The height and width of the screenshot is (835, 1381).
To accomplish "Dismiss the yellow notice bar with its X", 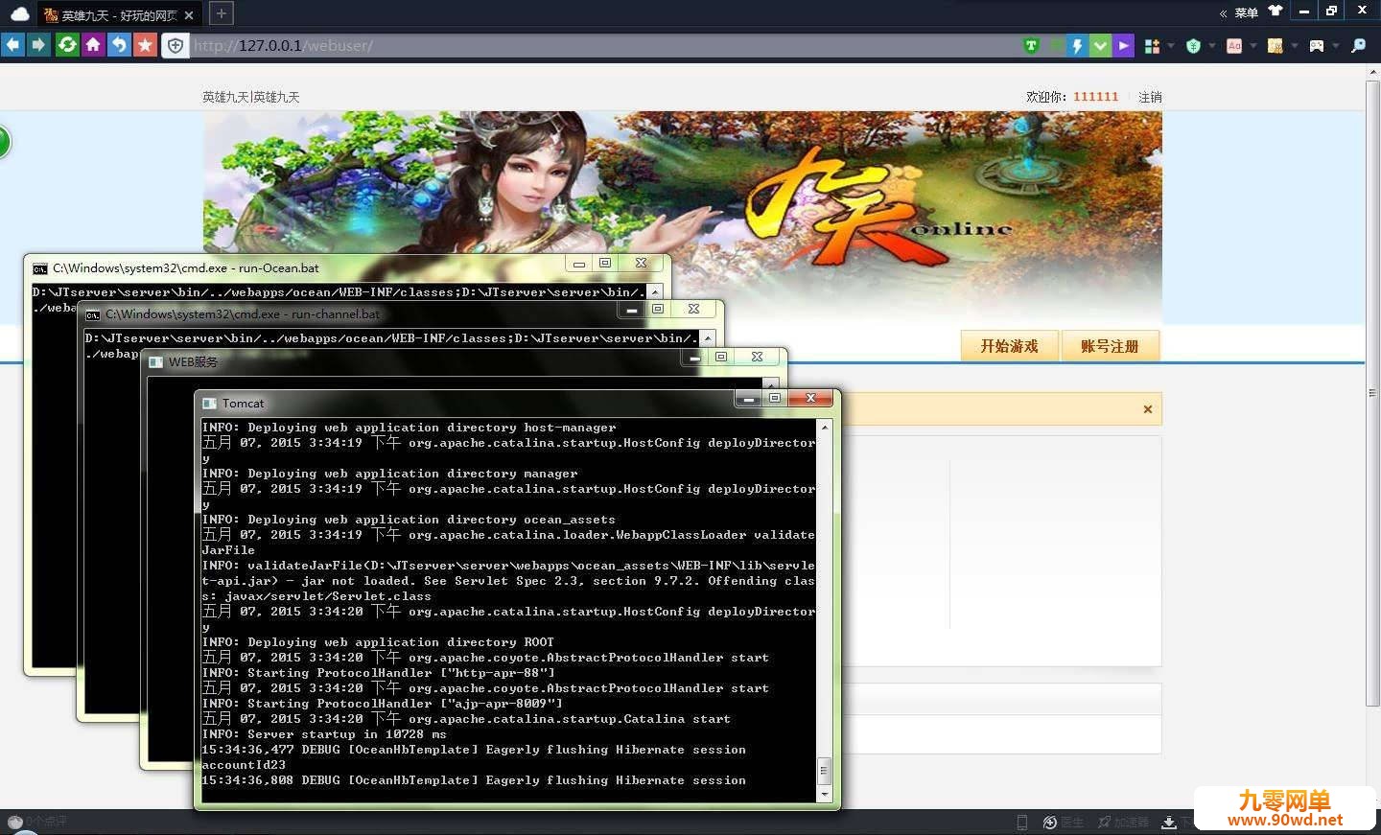I will pyautogui.click(x=1147, y=409).
